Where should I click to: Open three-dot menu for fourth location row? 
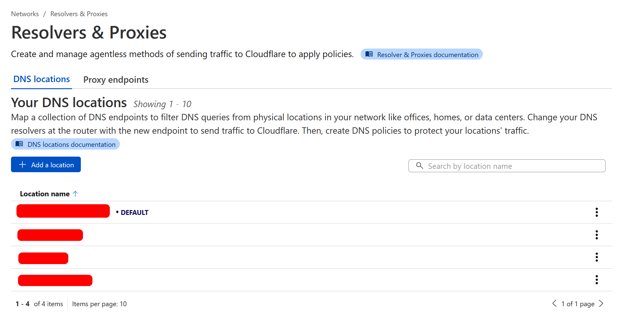pyautogui.click(x=596, y=280)
